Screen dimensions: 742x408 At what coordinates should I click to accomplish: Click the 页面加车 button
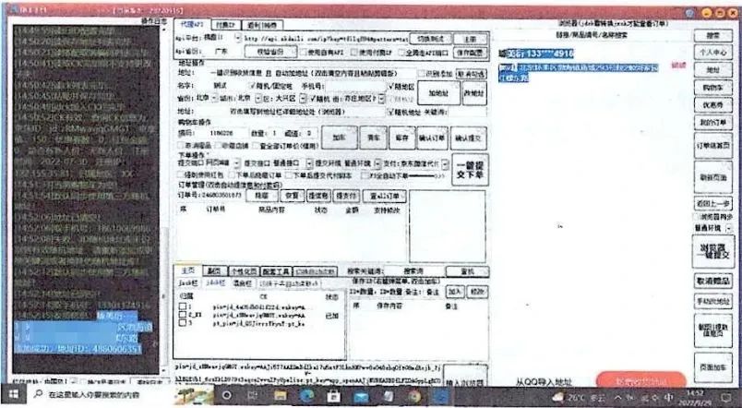click(712, 366)
